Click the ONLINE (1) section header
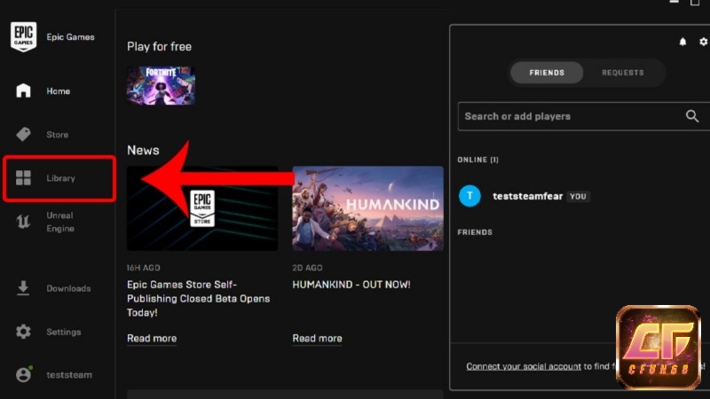Viewport: 710px width, 399px height. pos(477,160)
